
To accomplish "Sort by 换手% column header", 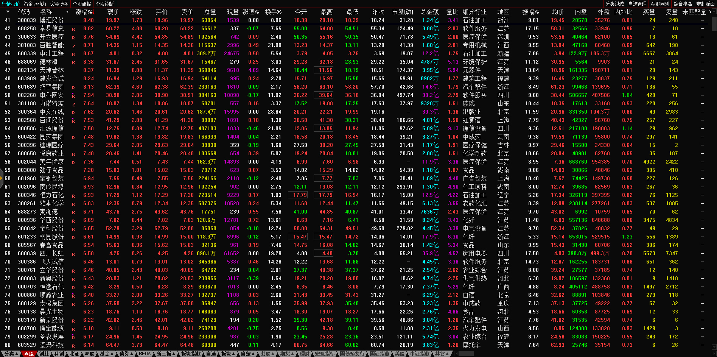I will (273, 12).
